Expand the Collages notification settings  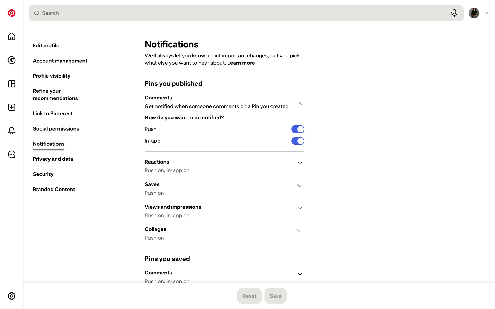point(300,230)
